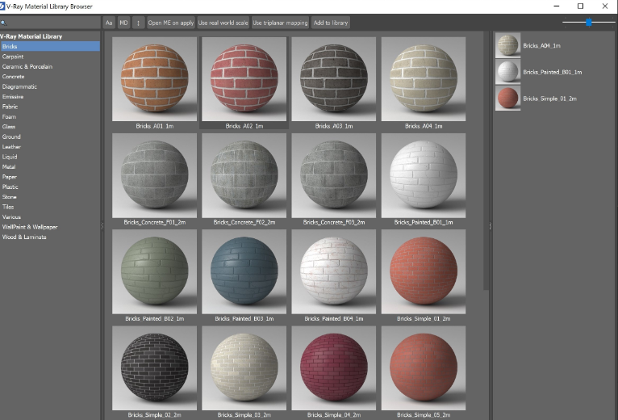This screenshot has height=420, width=618.
Task: Adjust the thumbnail size slider handle
Action: (x=588, y=22)
